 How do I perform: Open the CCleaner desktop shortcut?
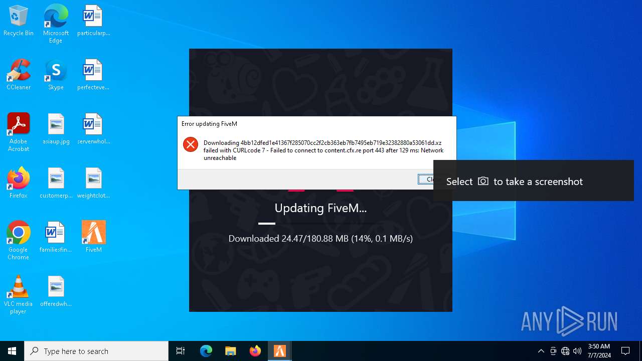(x=19, y=74)
